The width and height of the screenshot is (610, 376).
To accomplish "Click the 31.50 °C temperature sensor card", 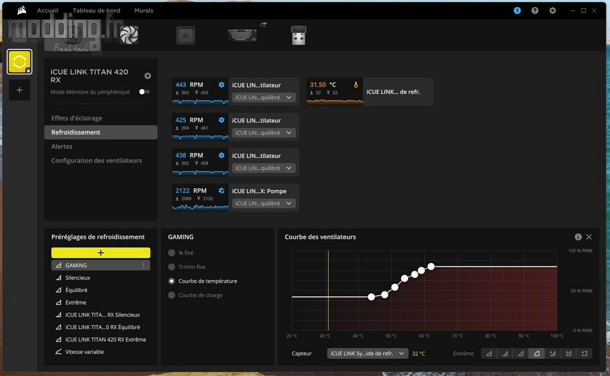I will click(370, 92).
